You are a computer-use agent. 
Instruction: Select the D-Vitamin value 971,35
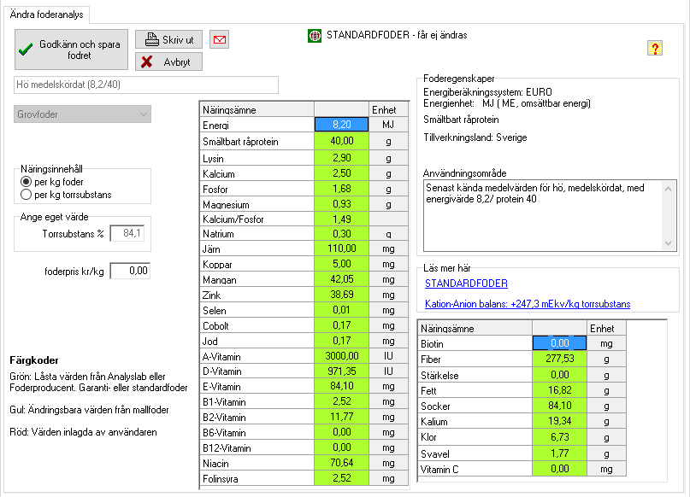(341, 371)
